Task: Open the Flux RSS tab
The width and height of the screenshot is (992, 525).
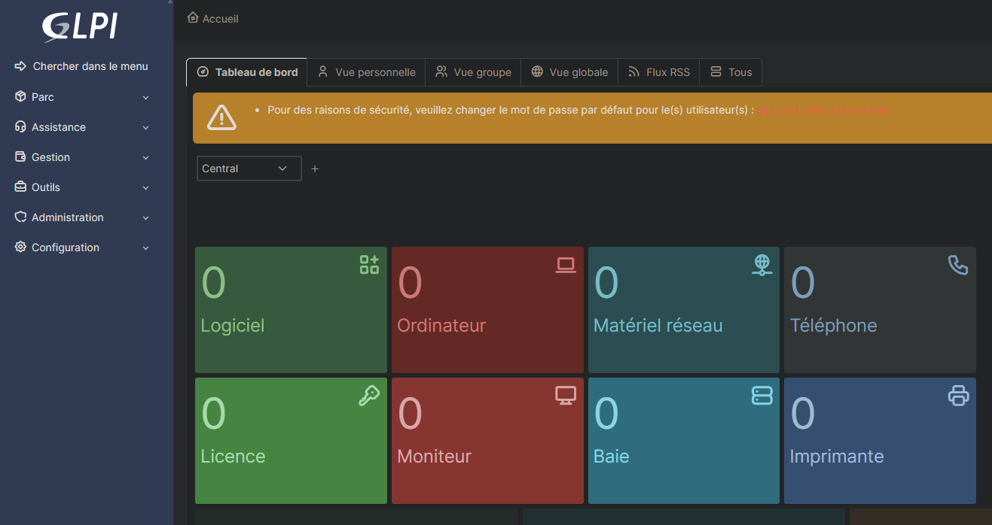Action: 659,72
